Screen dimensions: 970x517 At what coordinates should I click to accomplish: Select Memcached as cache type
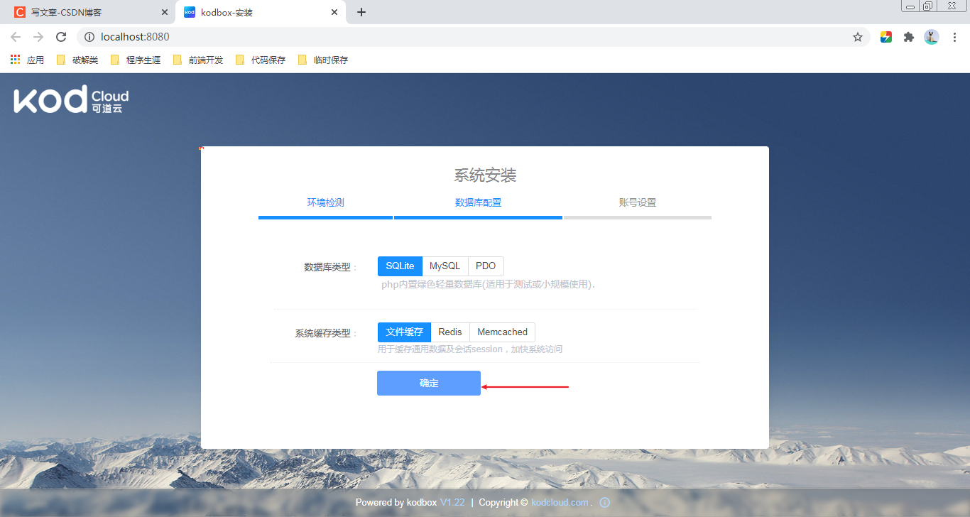click(x=503, y=332)
